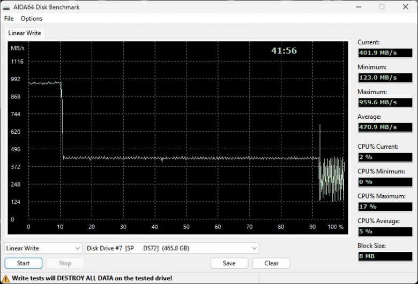Click the Average speed value 470.9 MB/s

[385, 127]
